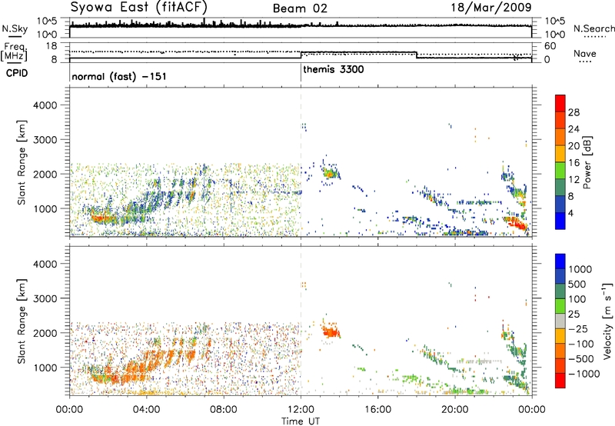The width and height of the screenshot is (615, 426).
Task: Click the 'CPID' row label
Action: click(x=17, y=73)
